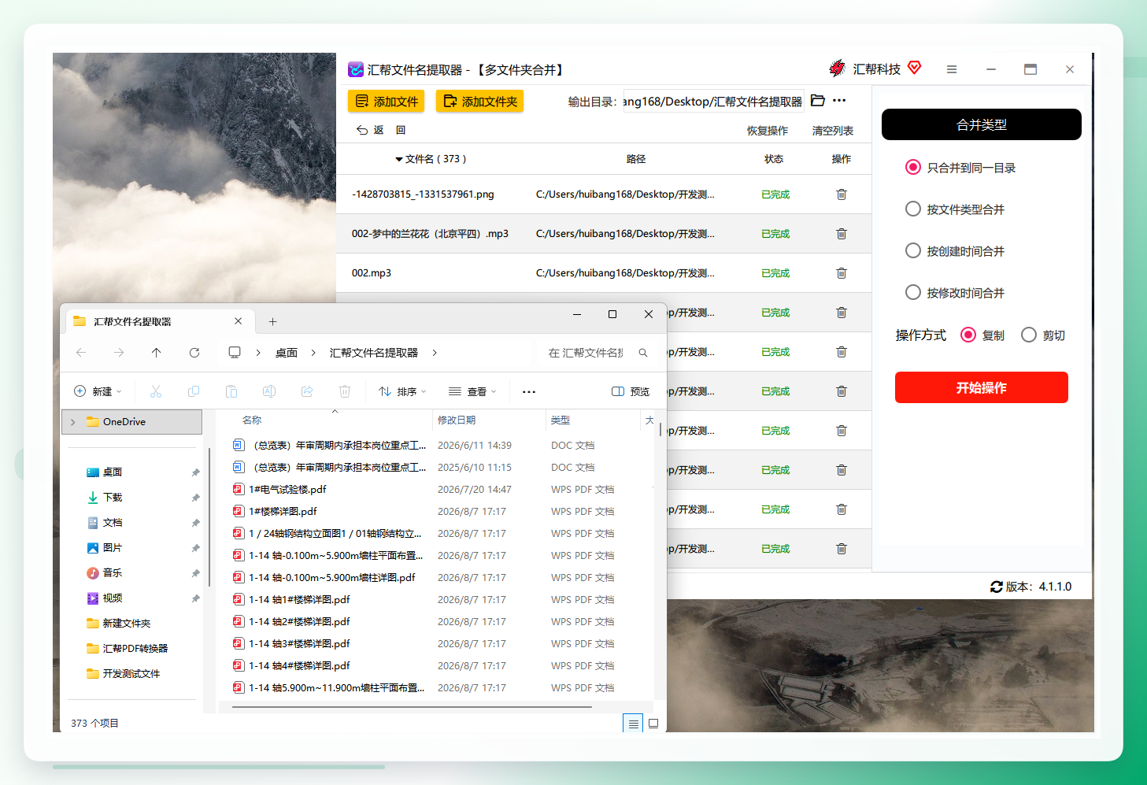
Task: Expand the chevron before 桌面 in address bar
Action: pyautogui.click(x=258, y=353)
